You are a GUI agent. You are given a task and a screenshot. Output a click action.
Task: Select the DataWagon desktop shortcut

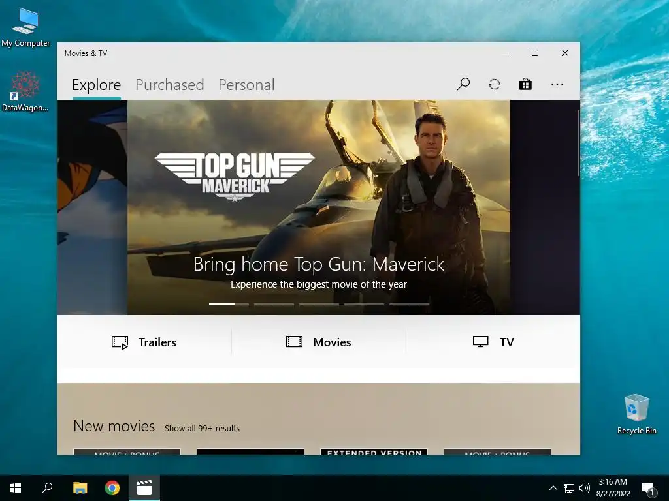click(25, 91)
